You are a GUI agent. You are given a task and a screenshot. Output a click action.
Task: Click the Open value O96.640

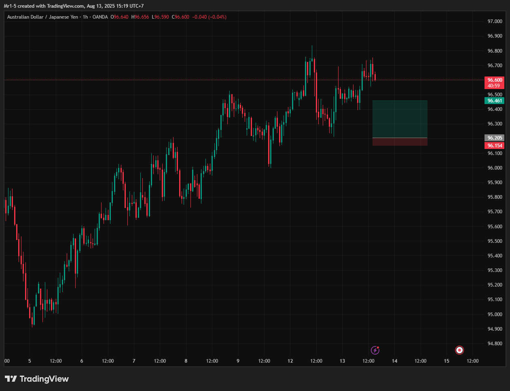tap(119, 17)
